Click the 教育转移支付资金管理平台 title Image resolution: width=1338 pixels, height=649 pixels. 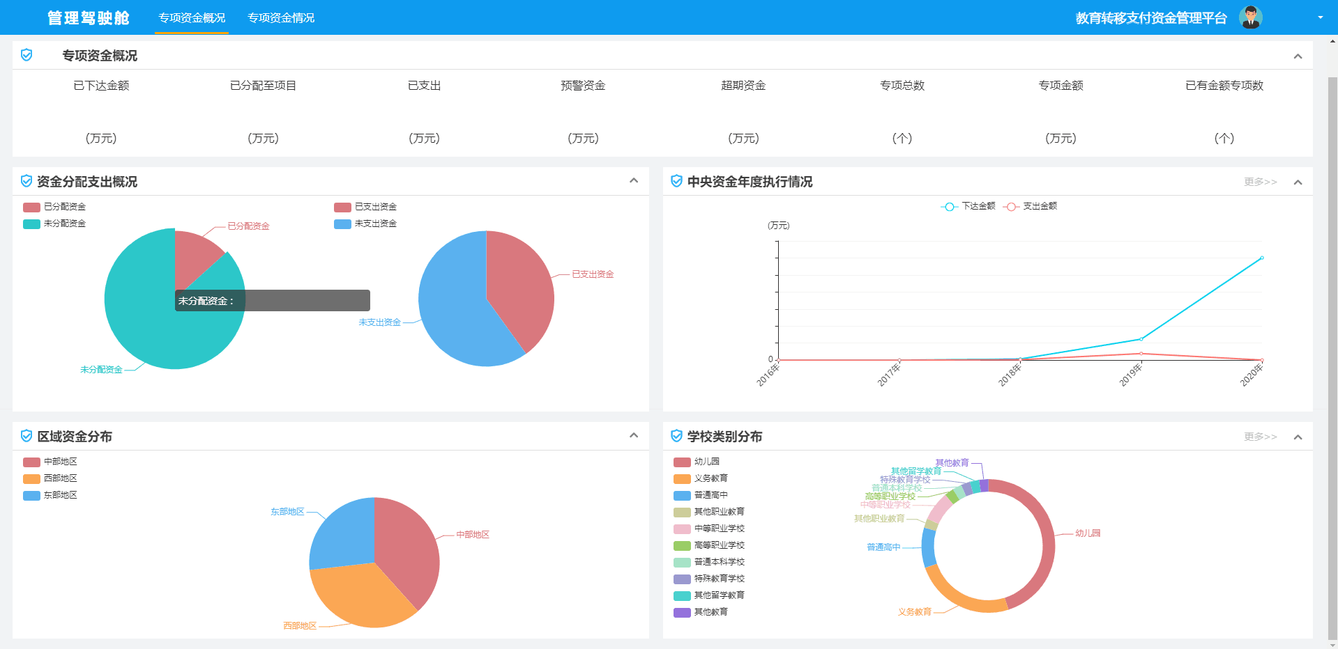pyautogui.click(x=1151, y=18)
